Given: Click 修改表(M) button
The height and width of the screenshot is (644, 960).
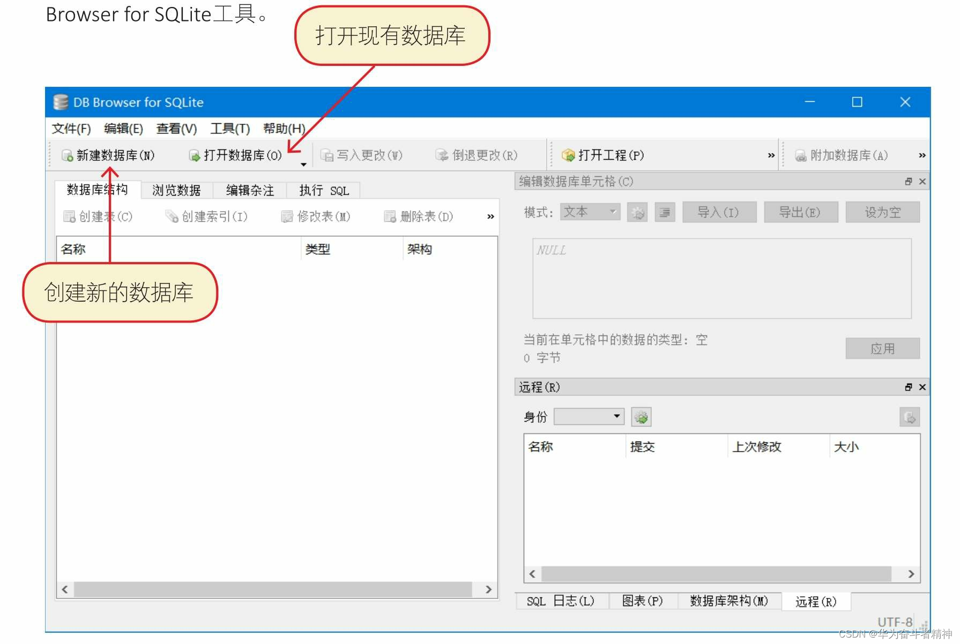Looking at the screenshot, I should click(316, 216).
